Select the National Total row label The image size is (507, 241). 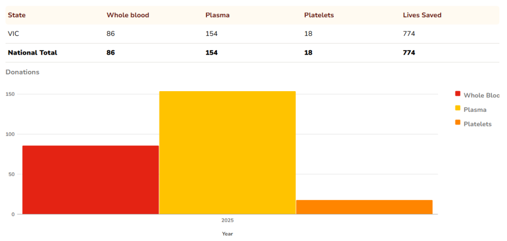tap(32, 53)
